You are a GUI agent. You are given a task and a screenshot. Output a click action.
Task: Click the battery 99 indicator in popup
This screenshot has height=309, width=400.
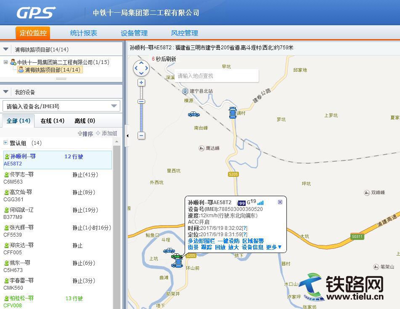coord(241,203)
